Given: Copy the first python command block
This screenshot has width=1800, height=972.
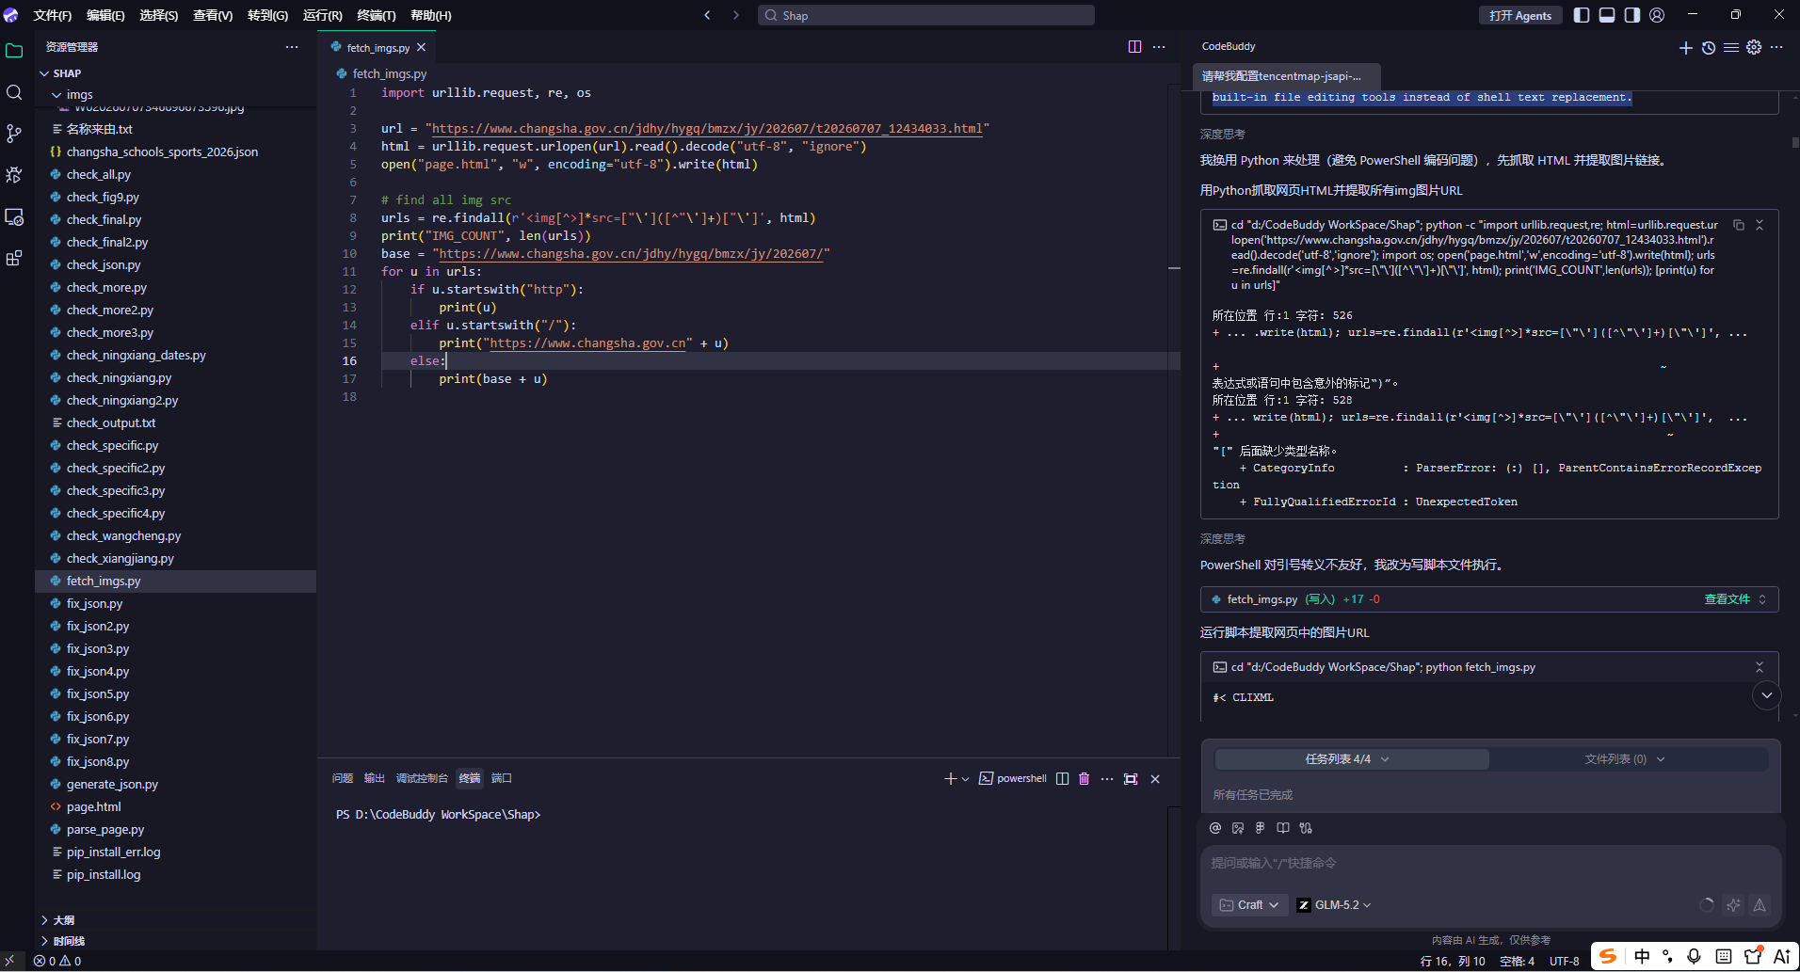Looking at the screenshot, I should [x=1739, y=225].
